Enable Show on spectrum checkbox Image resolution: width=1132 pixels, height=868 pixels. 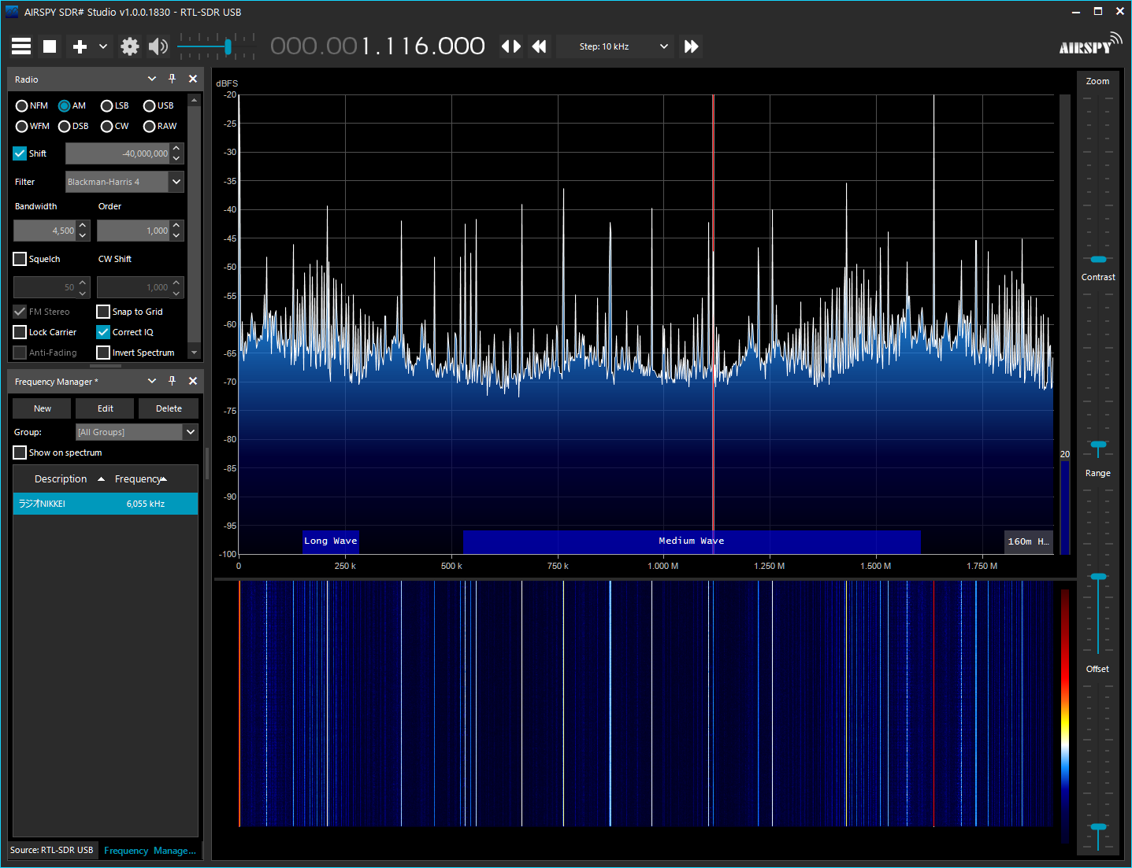pos(20,452)
